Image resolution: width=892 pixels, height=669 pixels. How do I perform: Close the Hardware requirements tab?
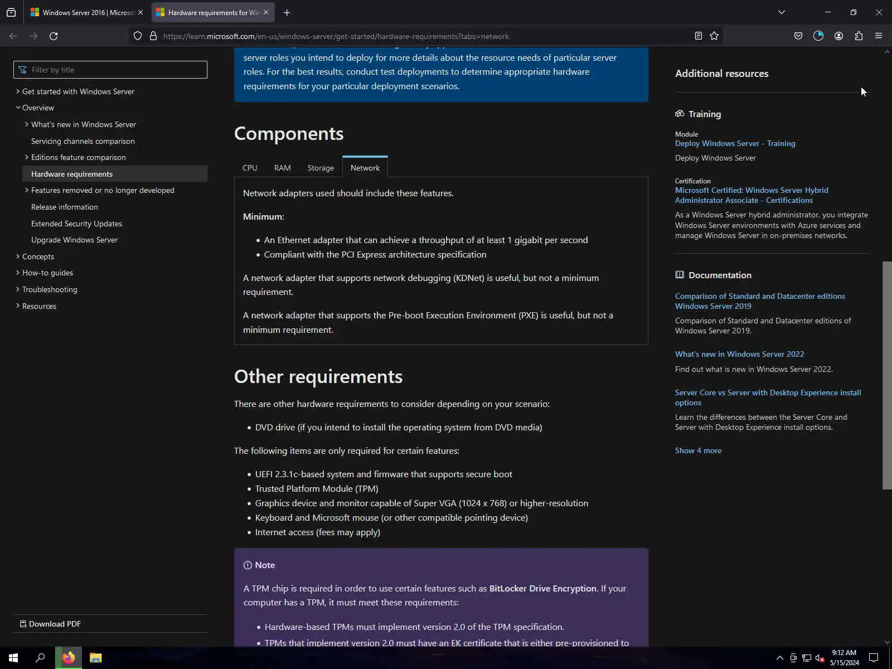(x=266, y=12)
